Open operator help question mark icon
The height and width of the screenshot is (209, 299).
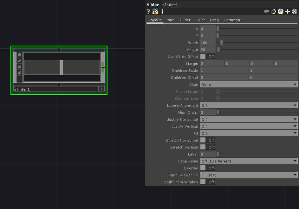click(148, 12)
